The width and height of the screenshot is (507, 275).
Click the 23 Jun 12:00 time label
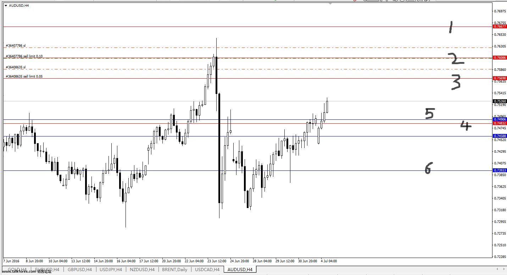(x=217, y=261)
